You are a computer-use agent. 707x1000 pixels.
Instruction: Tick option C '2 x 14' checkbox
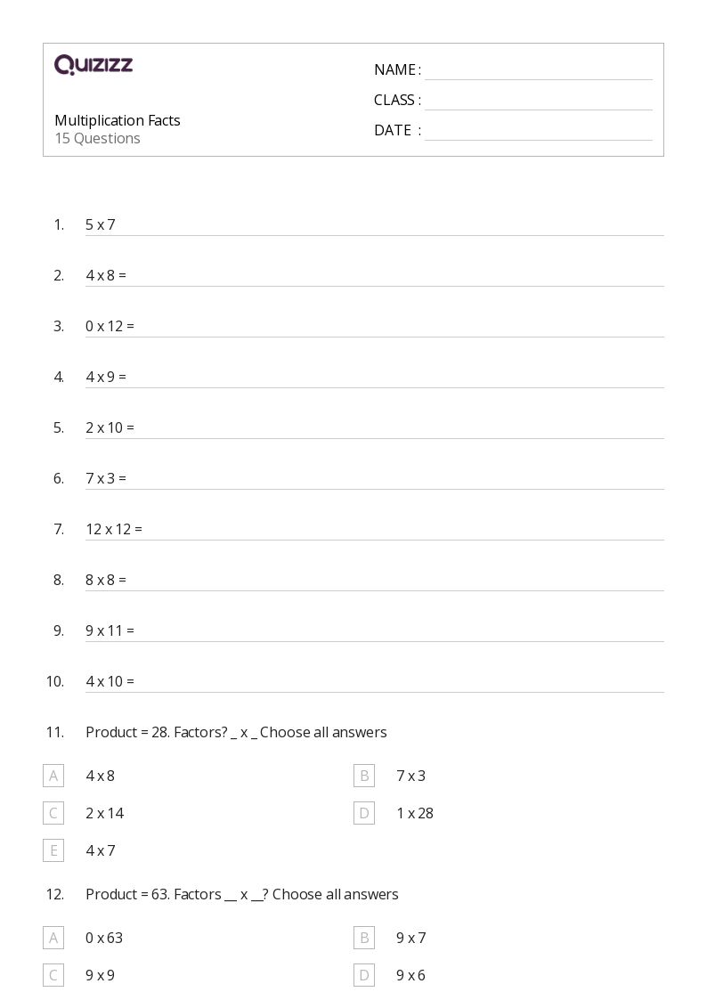53,813
